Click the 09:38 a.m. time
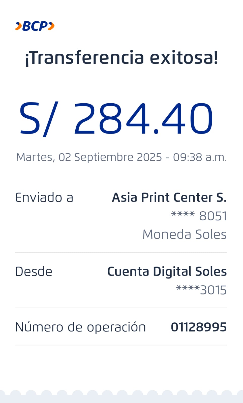 click(x=200, y=157)
